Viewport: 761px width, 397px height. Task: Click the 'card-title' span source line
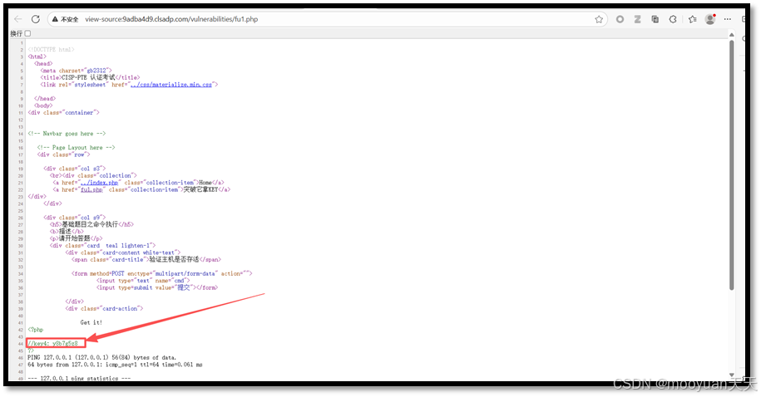tap(146, 259)
